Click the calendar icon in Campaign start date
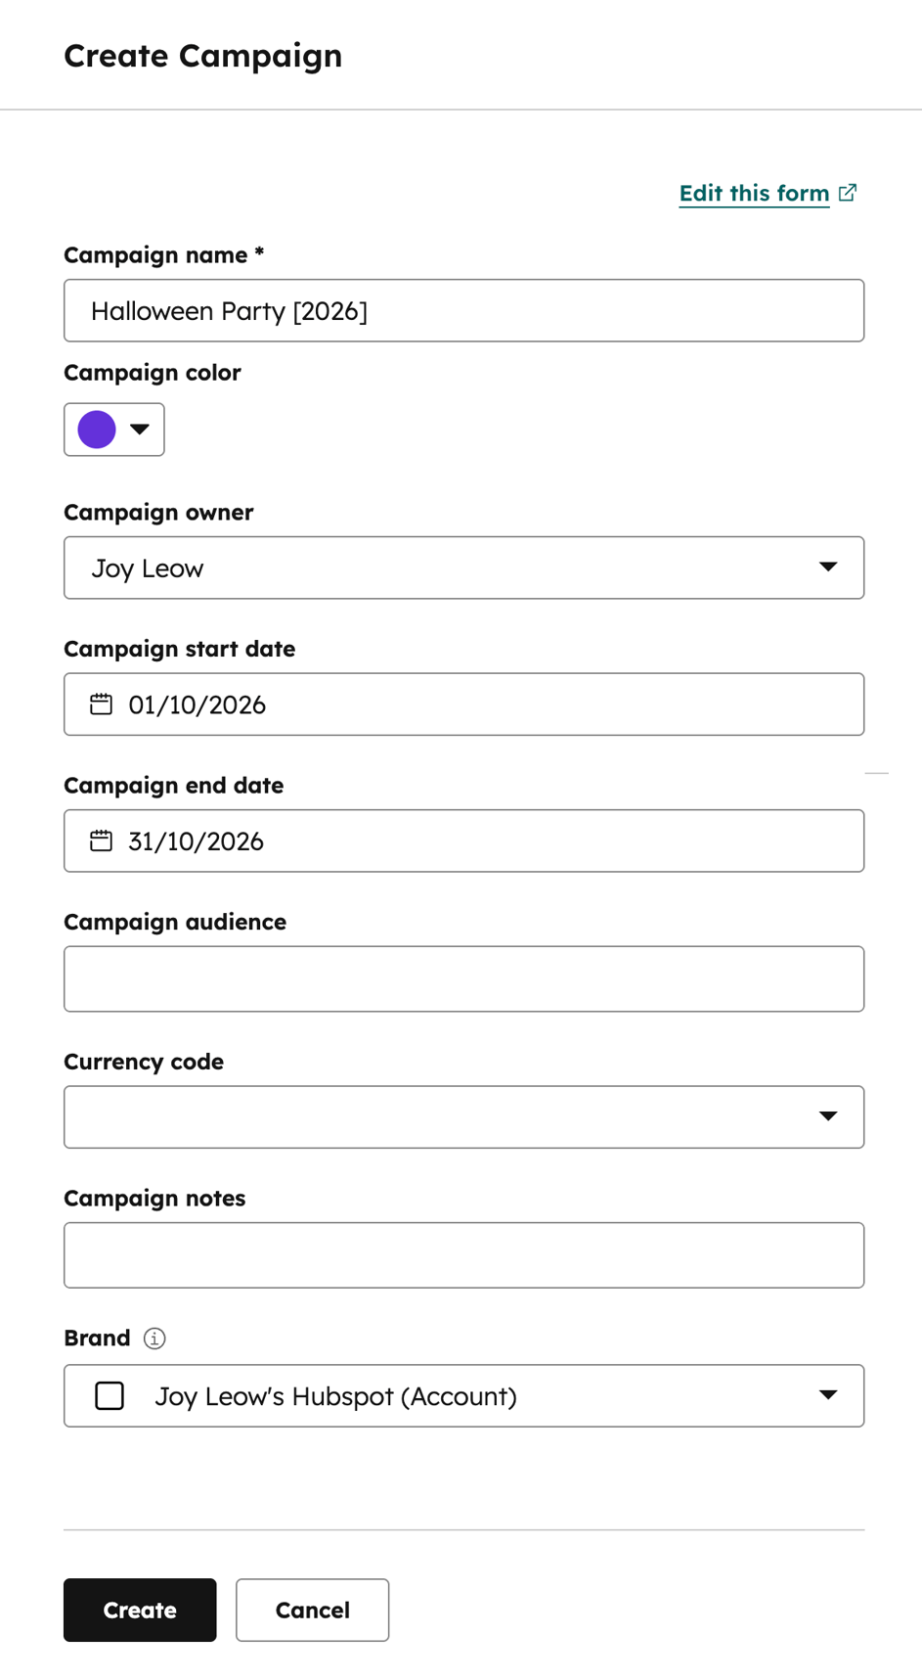 tap(101, 704)
